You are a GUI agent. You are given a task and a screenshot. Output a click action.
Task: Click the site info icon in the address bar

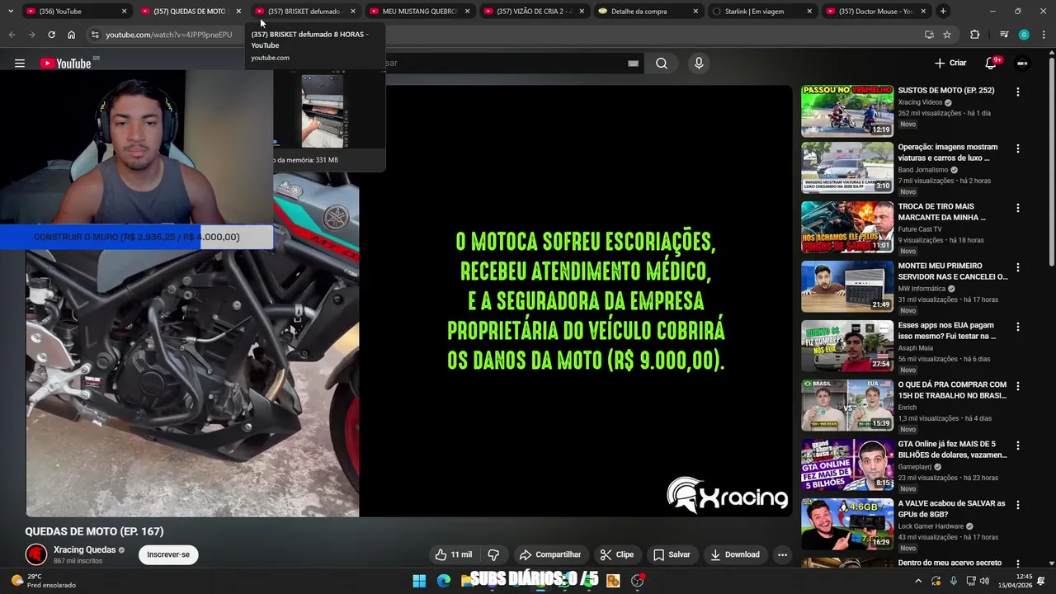point(95,35)
